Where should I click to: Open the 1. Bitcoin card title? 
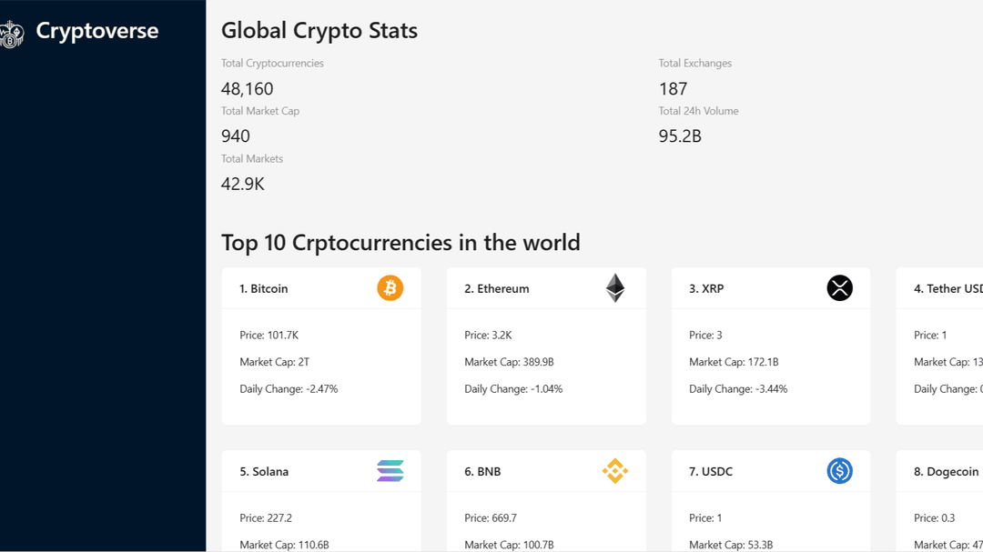[264, 289]
